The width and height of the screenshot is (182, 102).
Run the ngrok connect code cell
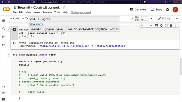tap(14, 29)
